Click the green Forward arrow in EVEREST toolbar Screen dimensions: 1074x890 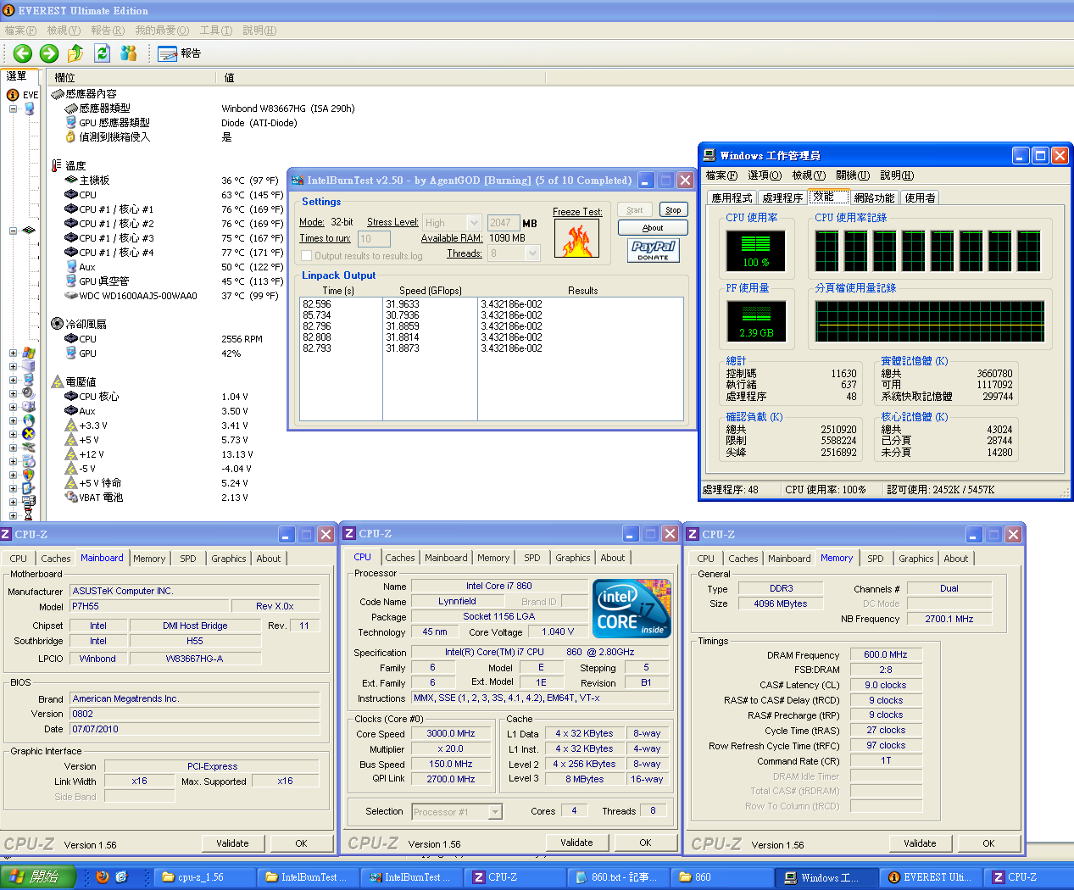coord(49,53)
